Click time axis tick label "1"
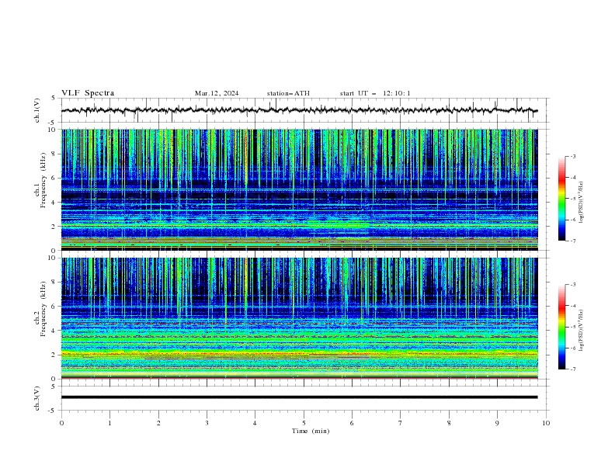 click(x=109, y=423)
